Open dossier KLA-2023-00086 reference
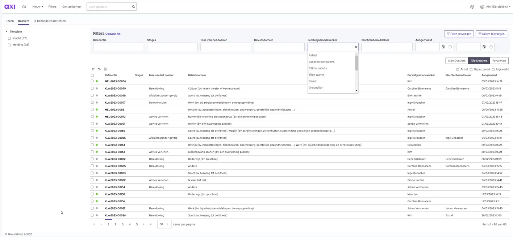 tap(115, 138)
